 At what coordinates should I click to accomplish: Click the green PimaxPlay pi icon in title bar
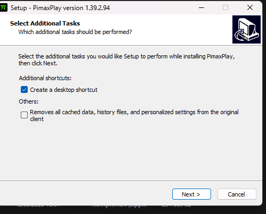click(x=3, y=7)
